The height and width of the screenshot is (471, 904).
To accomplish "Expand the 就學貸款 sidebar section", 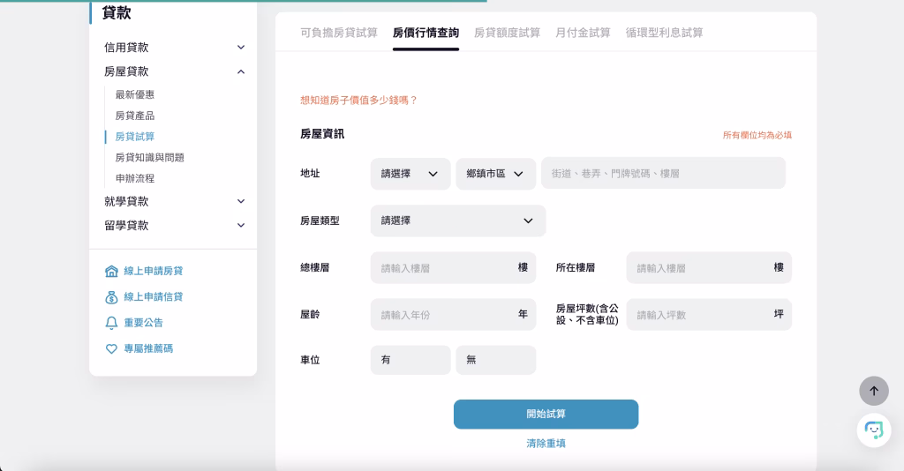I will [241, 201].
